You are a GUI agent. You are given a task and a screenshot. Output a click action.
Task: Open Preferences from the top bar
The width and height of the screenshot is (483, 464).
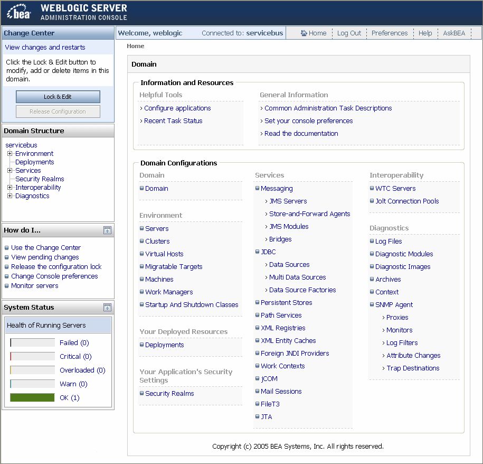(390, 33)
